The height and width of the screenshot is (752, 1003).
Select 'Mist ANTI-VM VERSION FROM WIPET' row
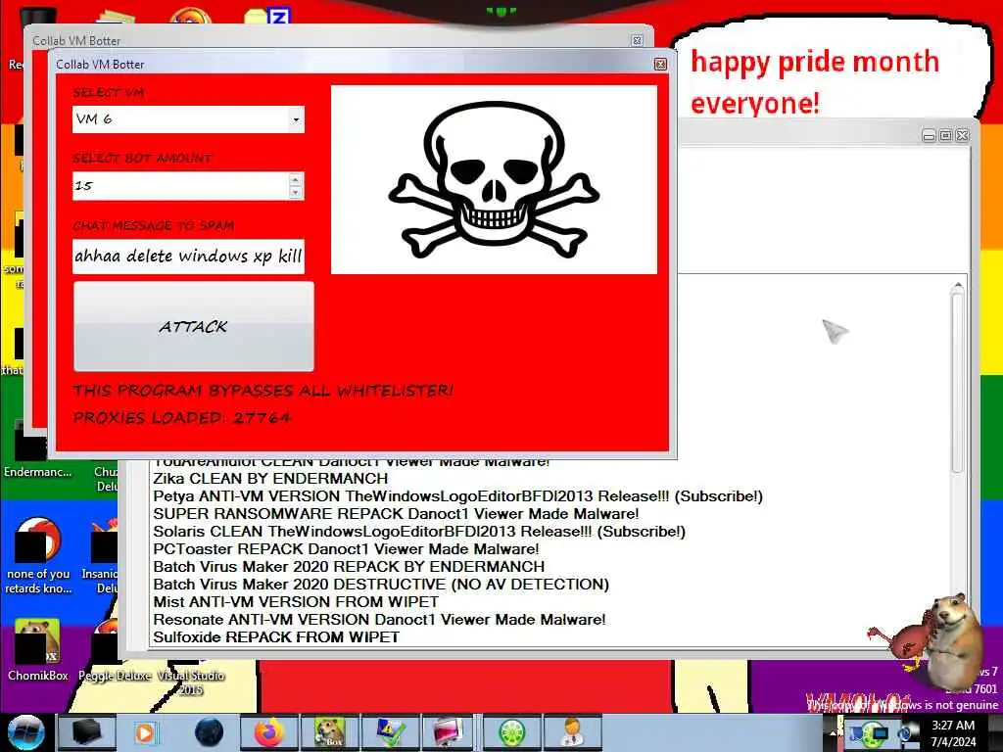(x=296, y=602)
